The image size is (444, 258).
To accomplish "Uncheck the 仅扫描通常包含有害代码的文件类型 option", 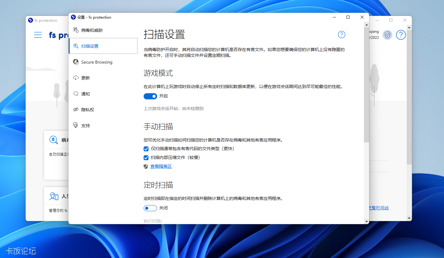I will [x=146, y=149].
